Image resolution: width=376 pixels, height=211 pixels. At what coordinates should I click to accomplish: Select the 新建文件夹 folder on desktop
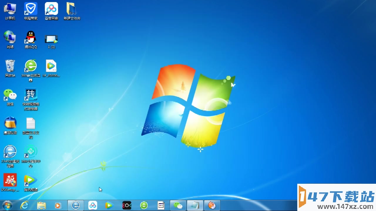click(x=72, y=11)
